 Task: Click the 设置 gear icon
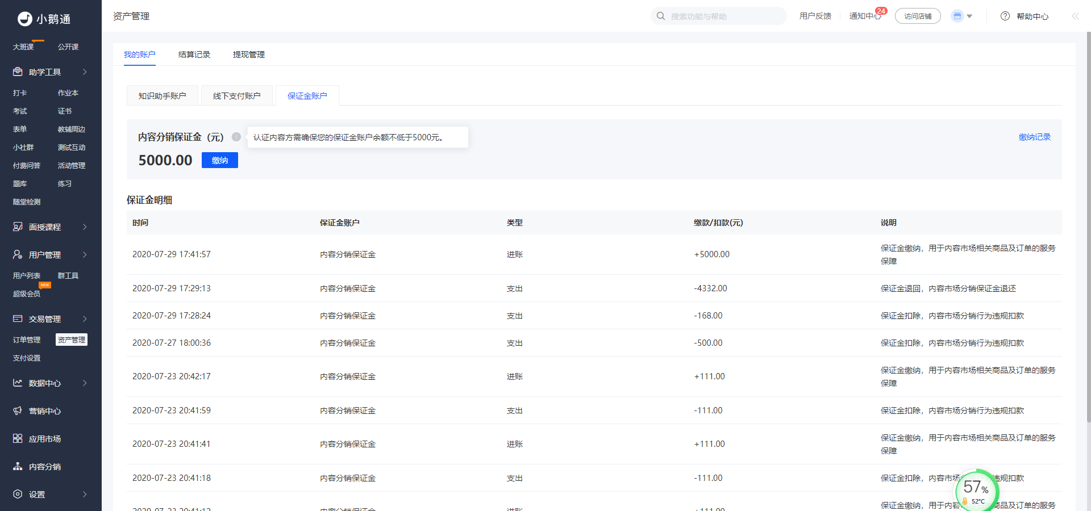[18, 495]
